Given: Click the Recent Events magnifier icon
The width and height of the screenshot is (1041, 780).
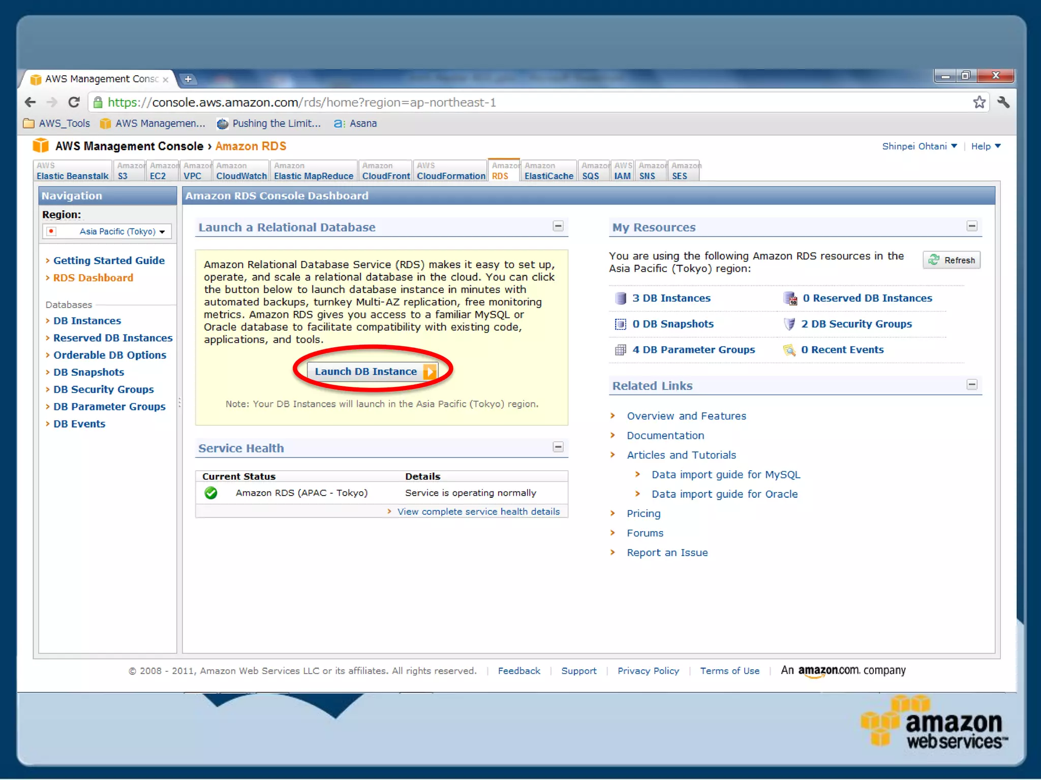Looking at the screenshot, I should [x=789, y=350].
